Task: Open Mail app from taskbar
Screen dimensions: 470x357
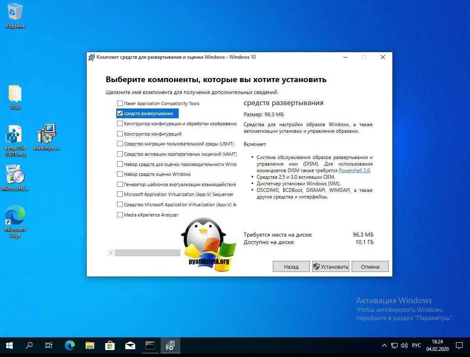Action: (x=130, y=345)
